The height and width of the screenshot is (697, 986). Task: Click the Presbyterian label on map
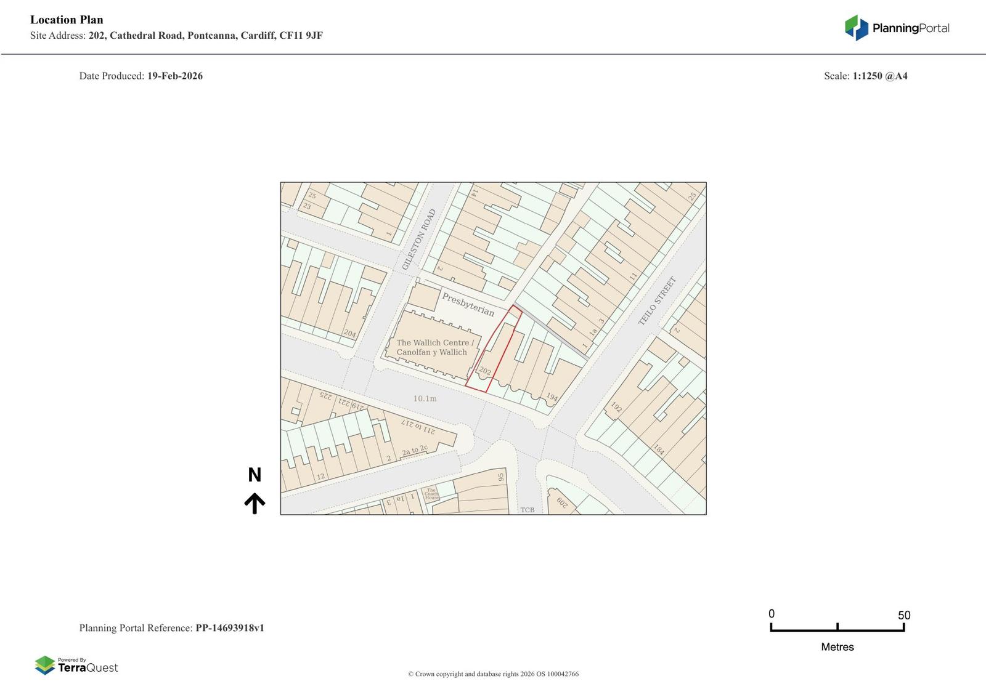click(x=468, y=304)
